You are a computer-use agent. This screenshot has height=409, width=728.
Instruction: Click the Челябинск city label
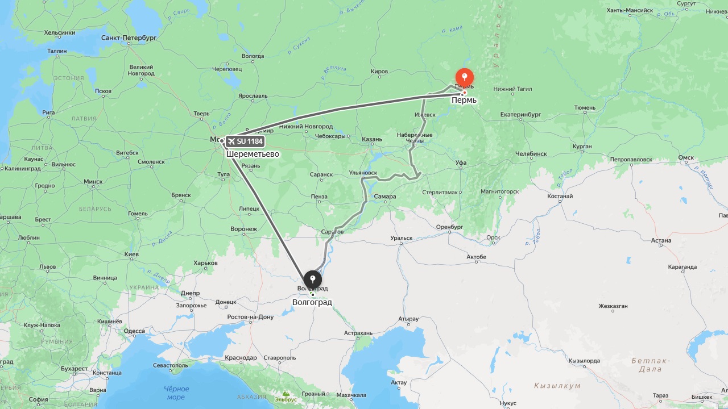pyautogui.click(x=531, y=154)
